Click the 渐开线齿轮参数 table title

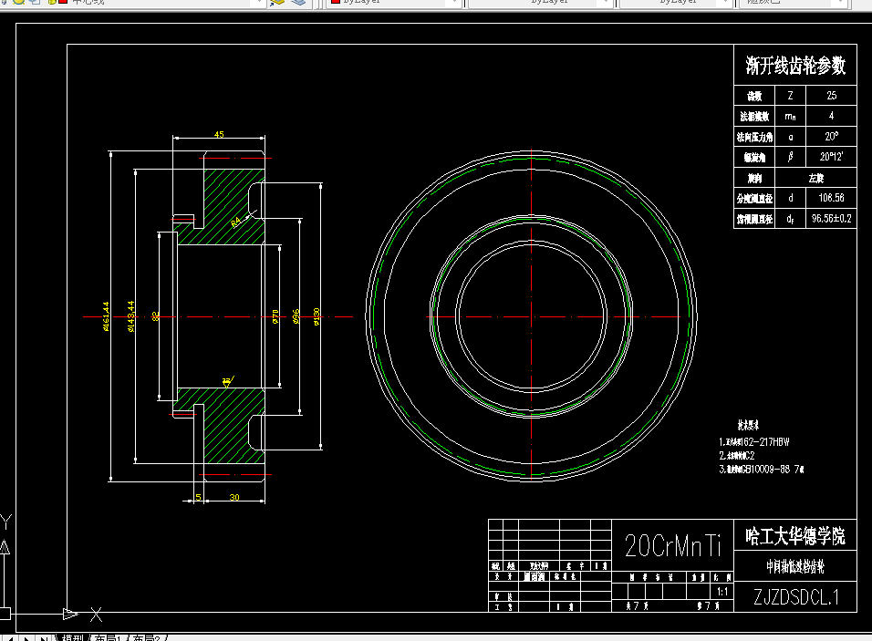click(795, 66)
